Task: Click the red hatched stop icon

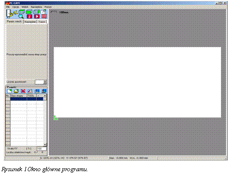Action: 44,16
